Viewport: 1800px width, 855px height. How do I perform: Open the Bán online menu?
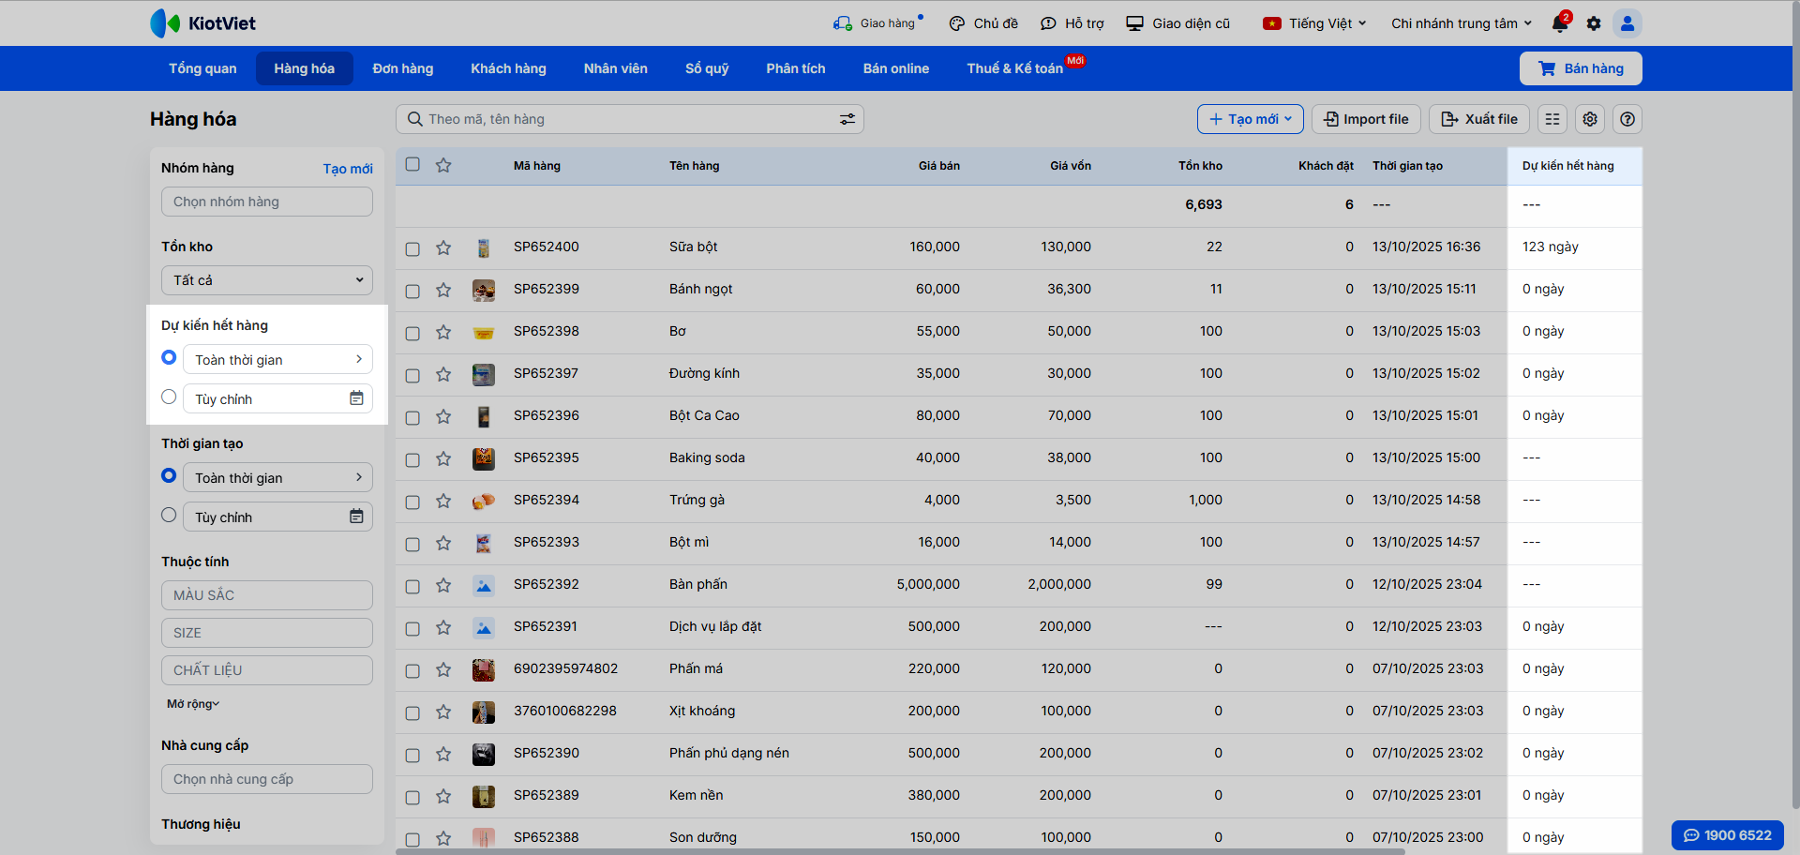pos(896,68)
